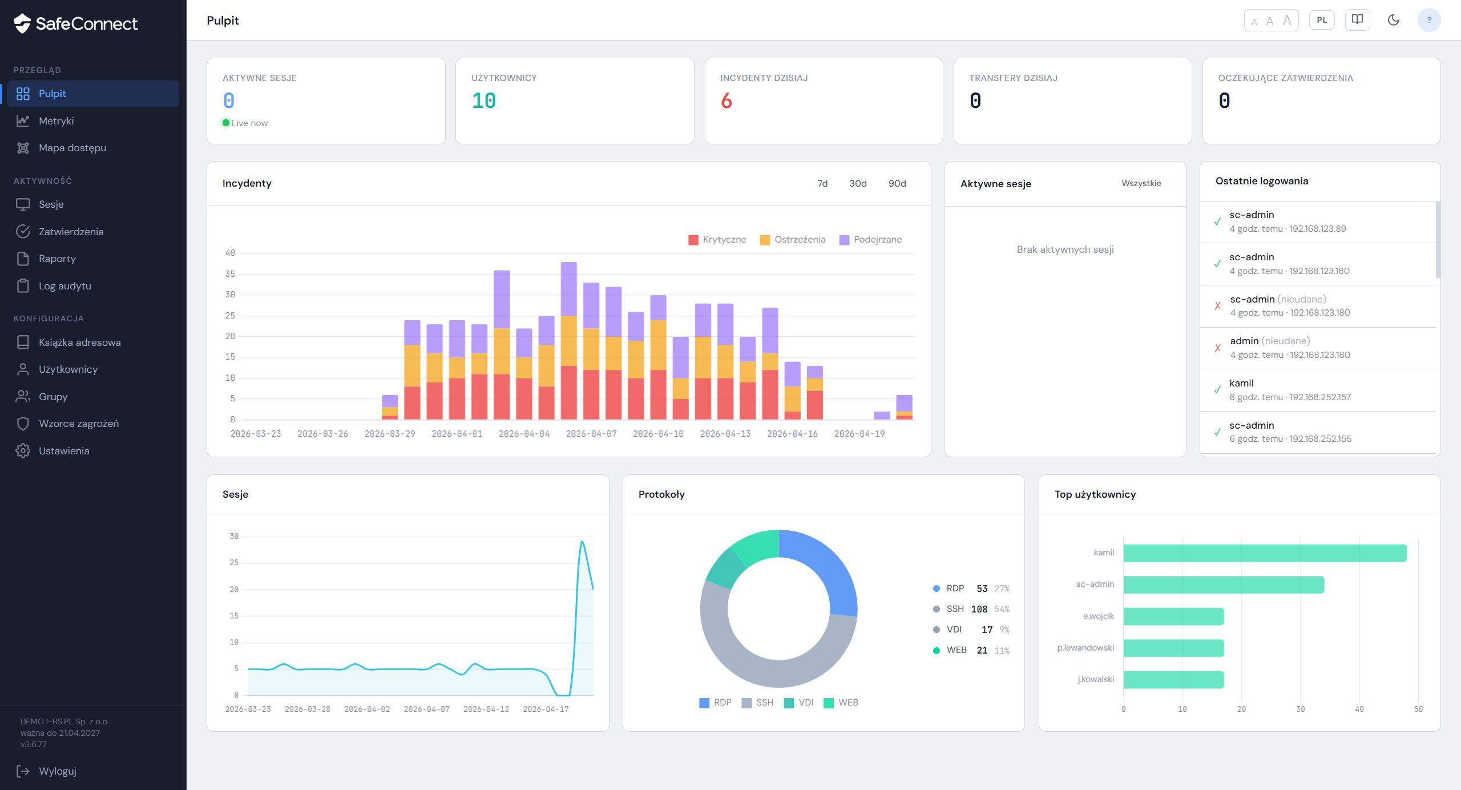Click the e.wojcik bar in Top użytkownicy
Image resolution: width=1461 pixels, height=790 pixels.
tap(1174, 616)
